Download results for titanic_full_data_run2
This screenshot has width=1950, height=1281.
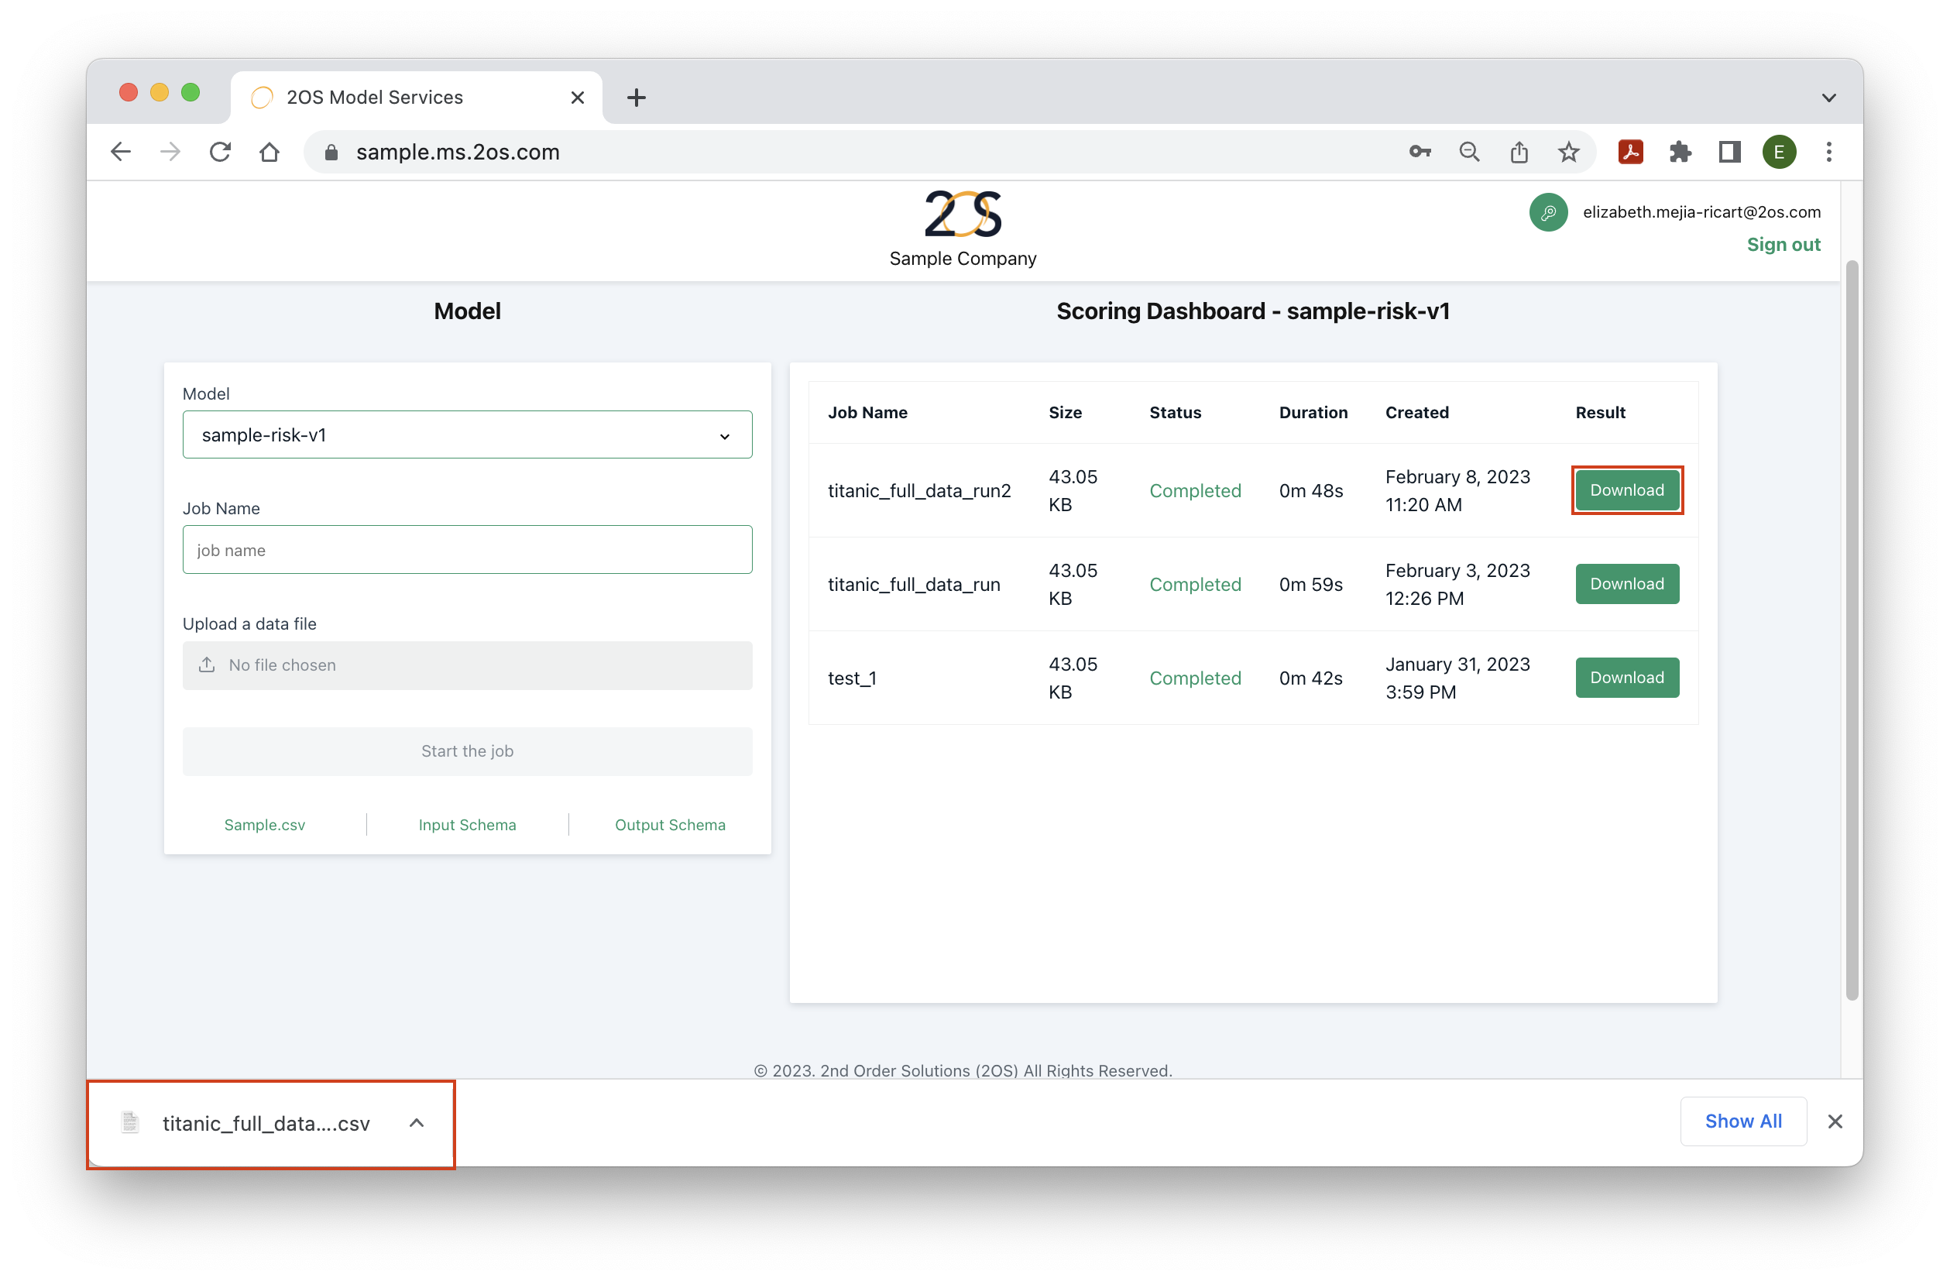(x=1626, y=489)
